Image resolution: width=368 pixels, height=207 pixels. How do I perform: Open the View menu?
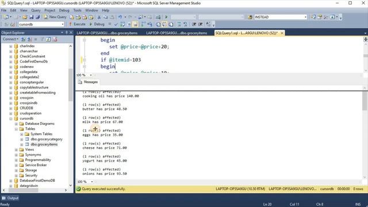[x=24, y=10]
